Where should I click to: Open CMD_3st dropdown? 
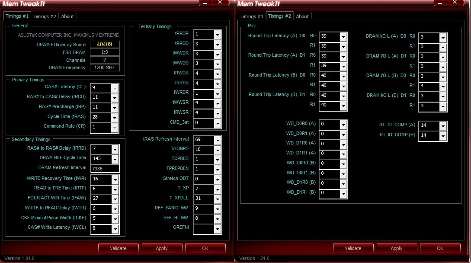pos(218,124)
